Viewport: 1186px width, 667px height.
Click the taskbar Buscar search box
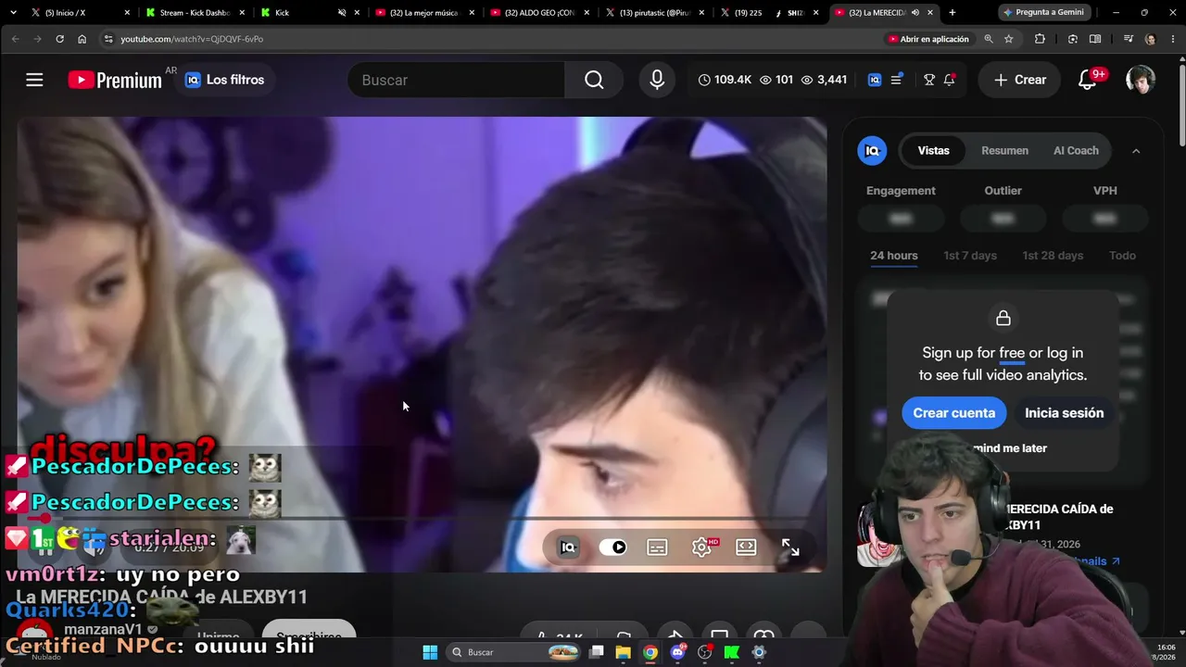tap(515, 652)
